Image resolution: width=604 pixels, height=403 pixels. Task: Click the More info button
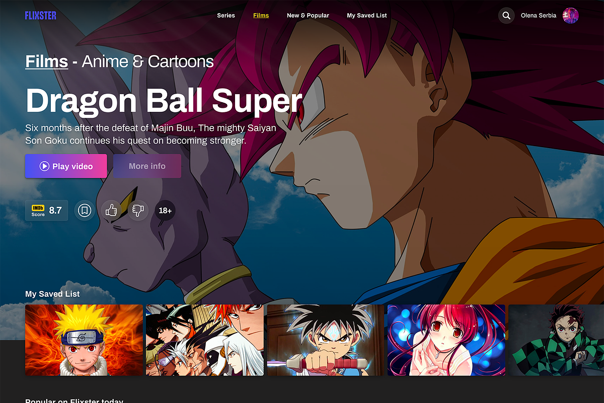[147, 166]
